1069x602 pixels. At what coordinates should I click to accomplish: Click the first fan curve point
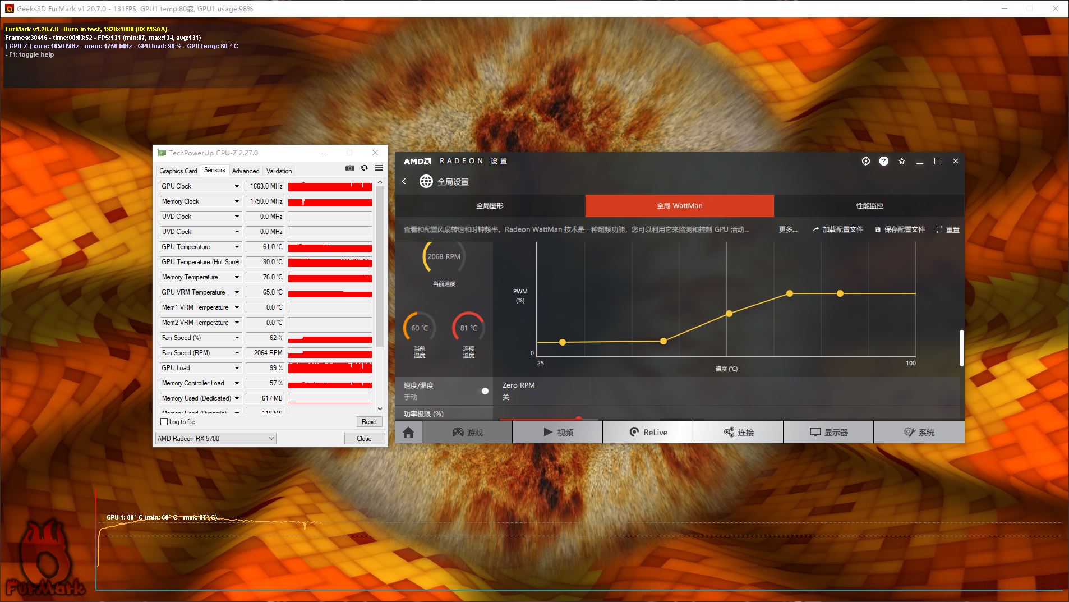563,342
